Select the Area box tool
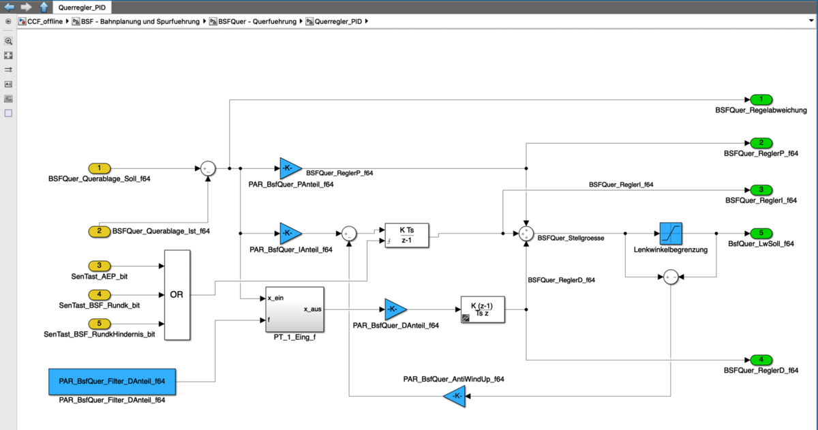This screenshot has width=818, height=430. click(x=9, y=113)
